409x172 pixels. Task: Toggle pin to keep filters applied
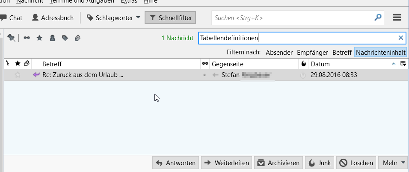point(12,38)
